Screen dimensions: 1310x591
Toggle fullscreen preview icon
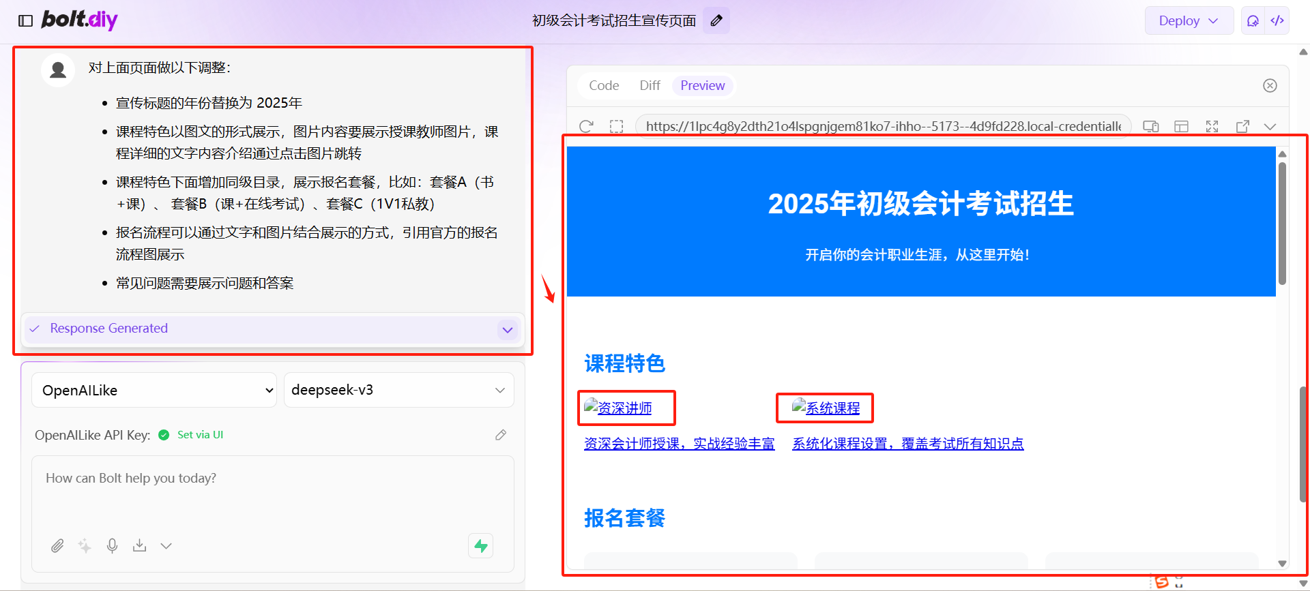click(x=1212, y=126)
